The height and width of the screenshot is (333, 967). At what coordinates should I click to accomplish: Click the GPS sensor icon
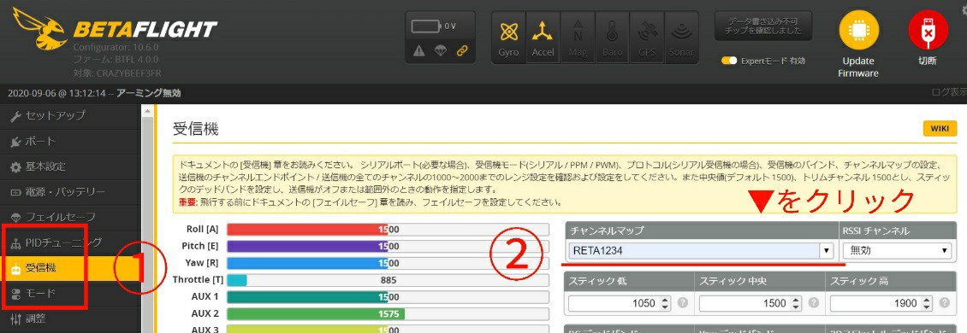[647, 37]
